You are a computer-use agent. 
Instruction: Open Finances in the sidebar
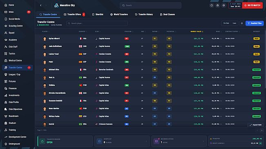[x=17, y=88]
